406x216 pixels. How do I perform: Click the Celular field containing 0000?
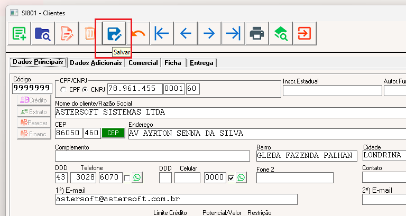pyautogui.click(x=215, y=178)
